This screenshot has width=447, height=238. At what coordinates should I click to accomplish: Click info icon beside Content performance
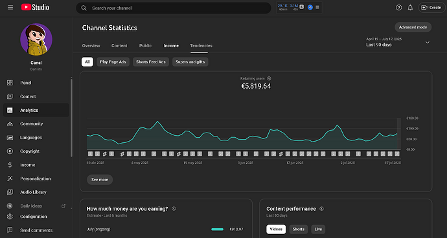[322, 209]
